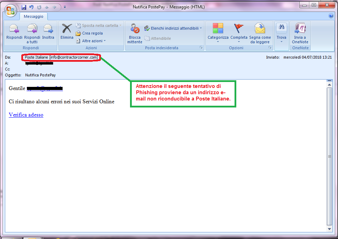Click the Office button orb
This screenshot has height=239, width=338.
point(10,11)
